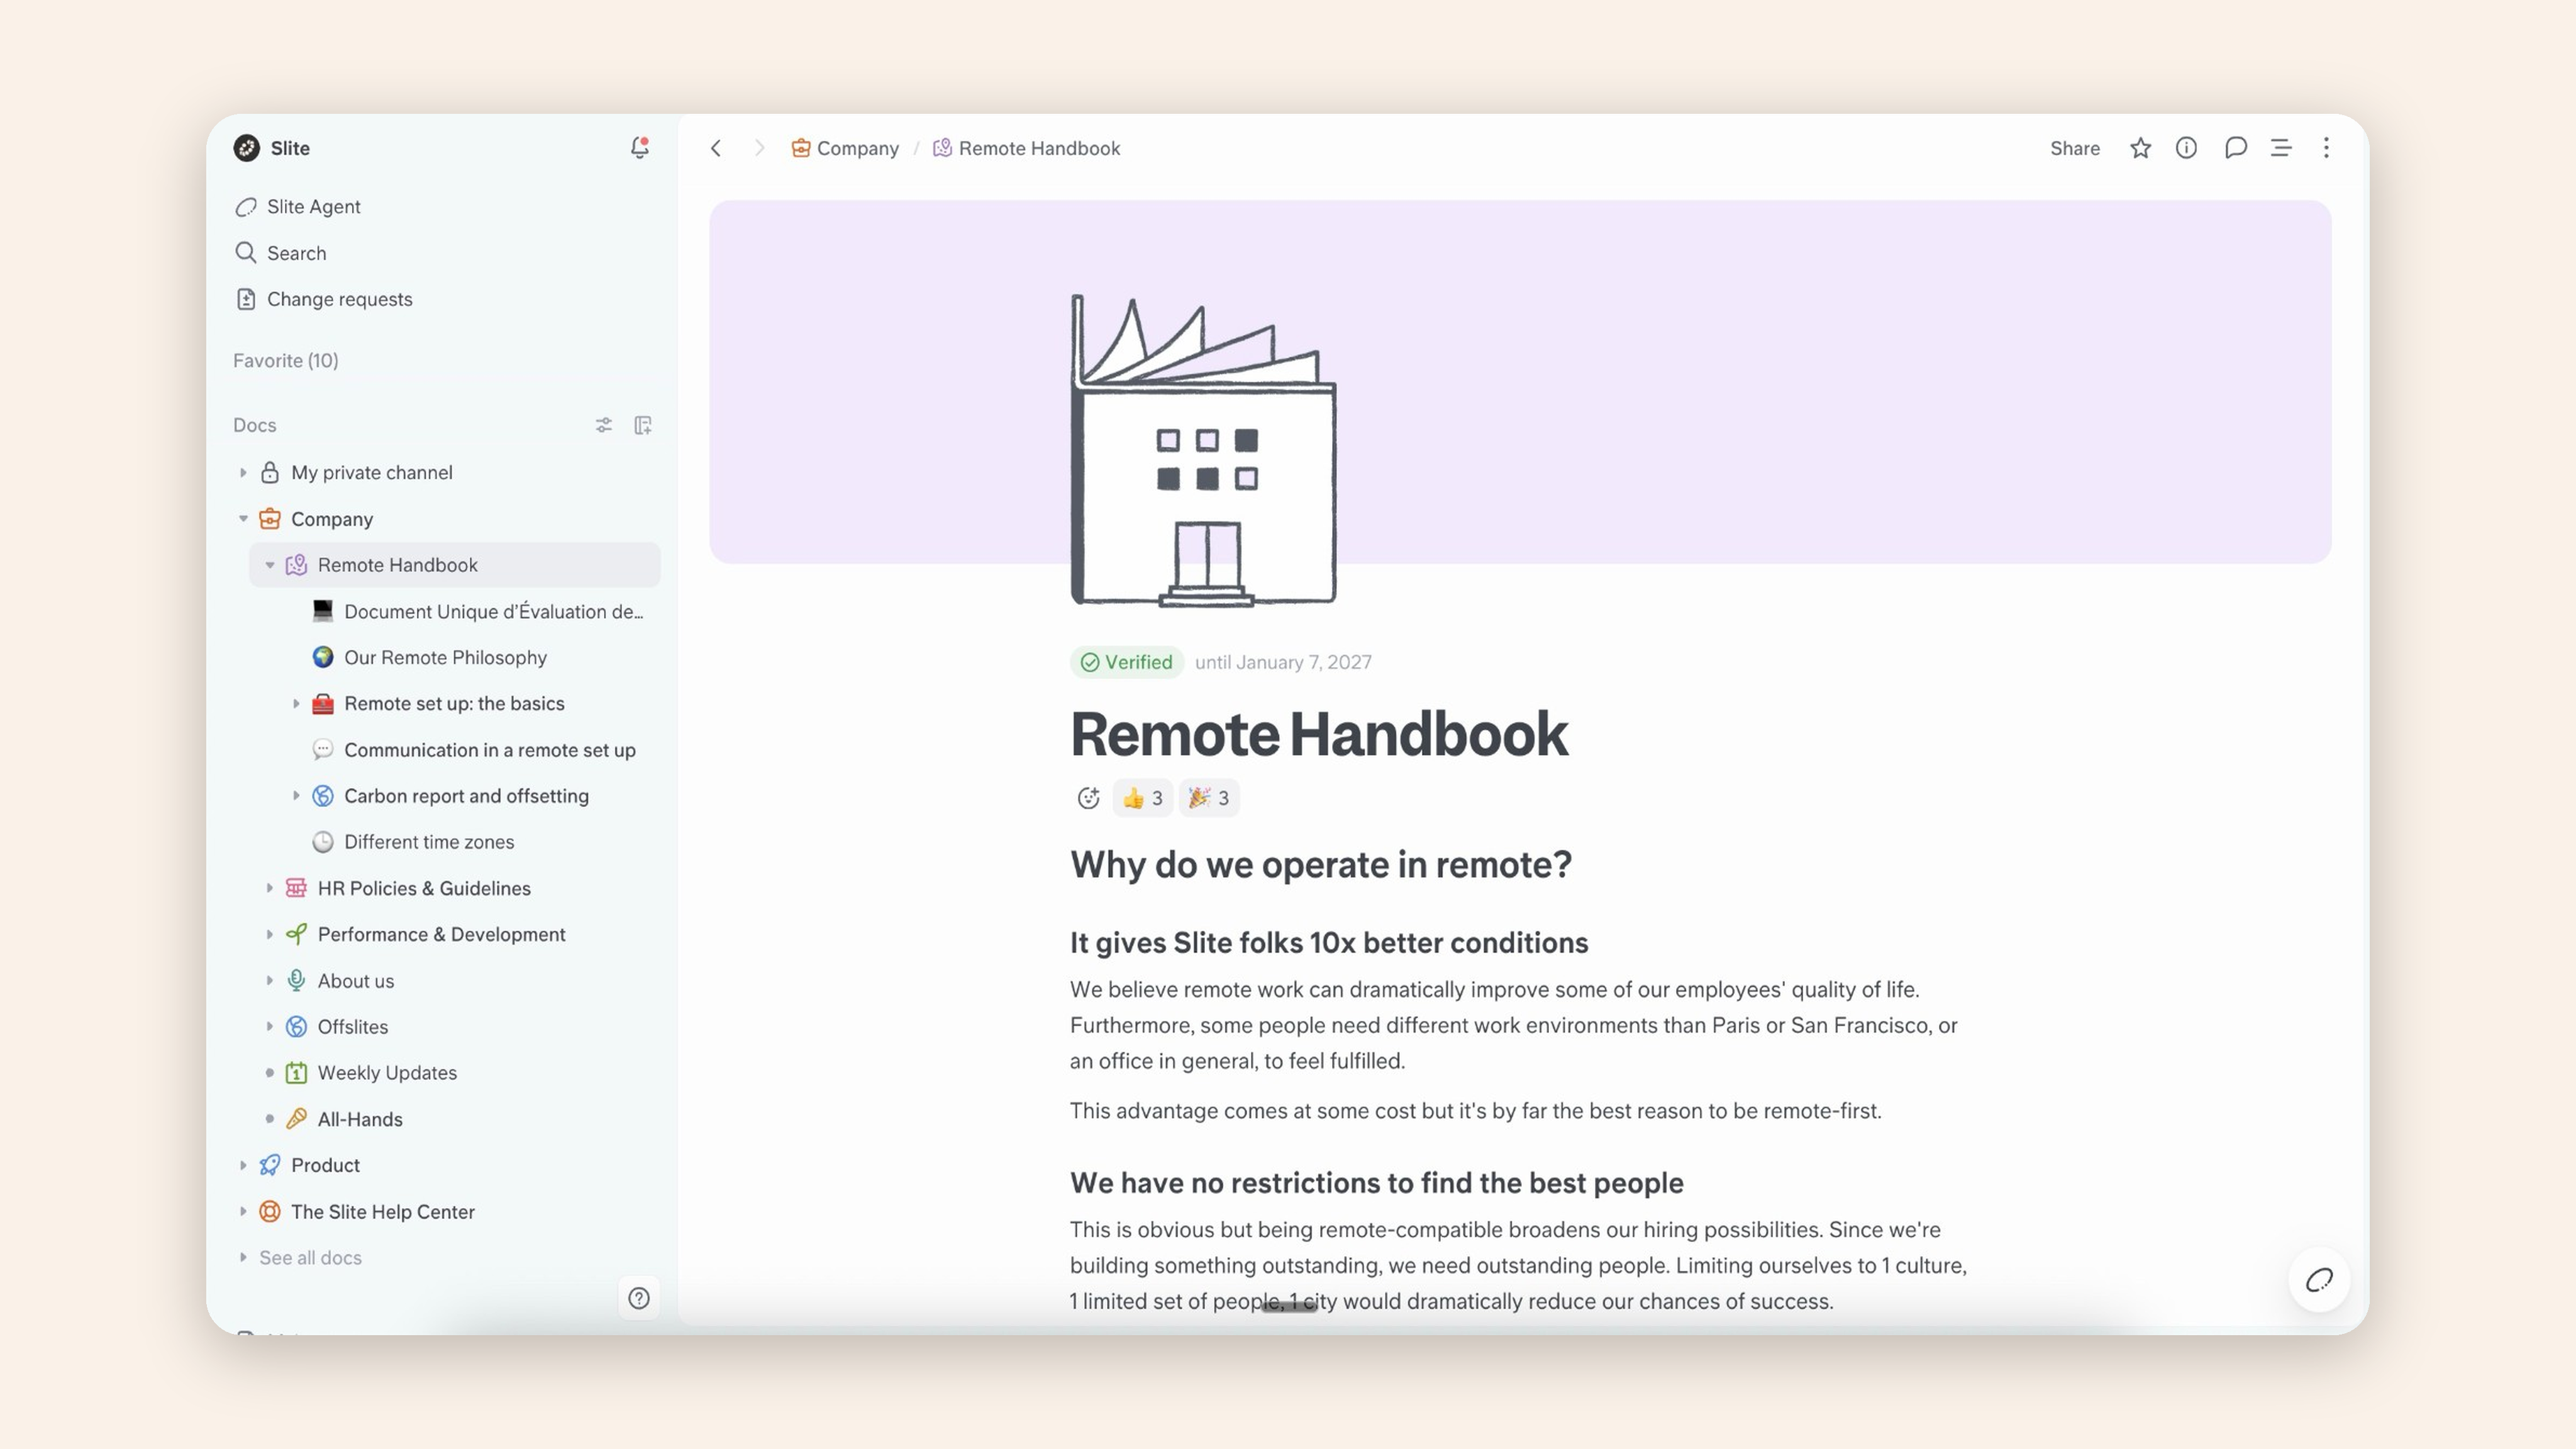2576x1449 pixels.
Task: Add a reaction with smiley icon
Action: point(1088,798)
